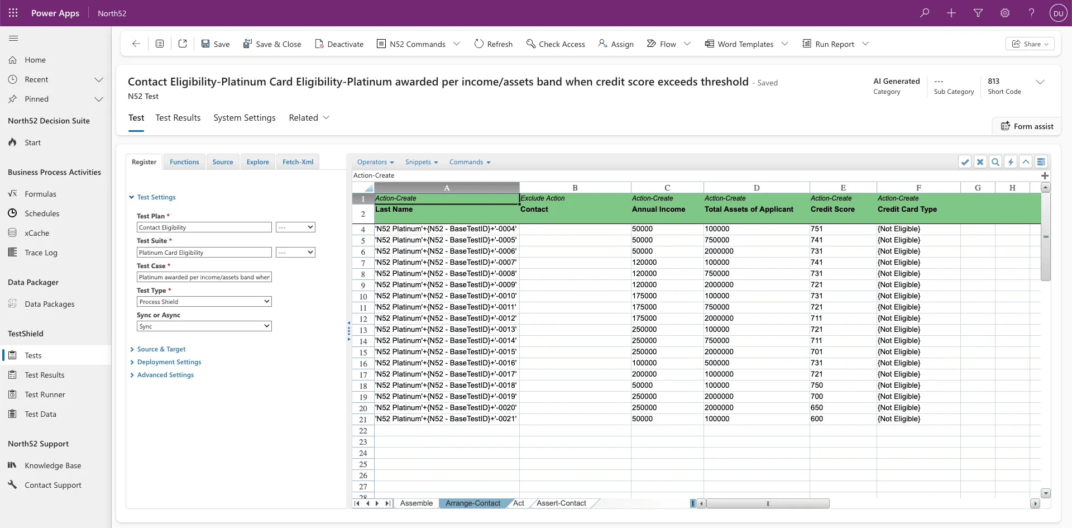This screenshot has width=1072, height=528.
Task: Click Save & Close button
Action: [x=272, y=44]
